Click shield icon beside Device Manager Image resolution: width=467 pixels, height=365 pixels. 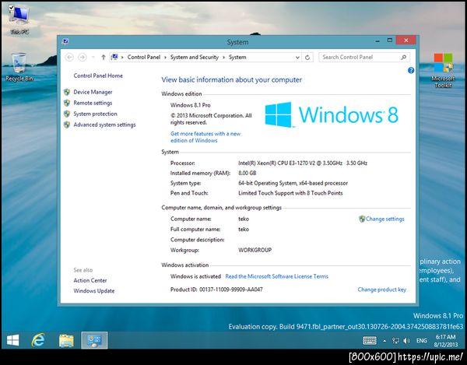tap(67, 92)
